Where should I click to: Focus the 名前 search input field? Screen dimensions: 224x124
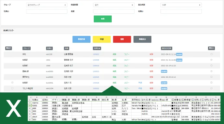coord(114,11)
